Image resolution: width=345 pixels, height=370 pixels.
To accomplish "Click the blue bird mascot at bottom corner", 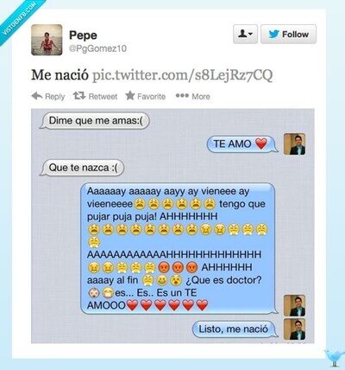I will tap(334, 359).
